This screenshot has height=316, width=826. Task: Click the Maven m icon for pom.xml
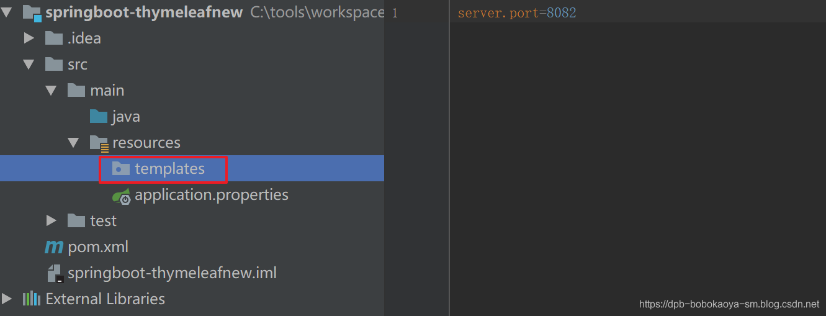click(x=54, y=247)
